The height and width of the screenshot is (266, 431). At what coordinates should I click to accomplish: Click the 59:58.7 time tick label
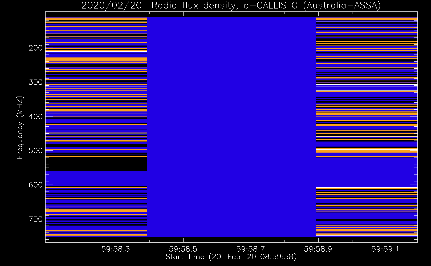pyautogui.click(x=251, y=249)
